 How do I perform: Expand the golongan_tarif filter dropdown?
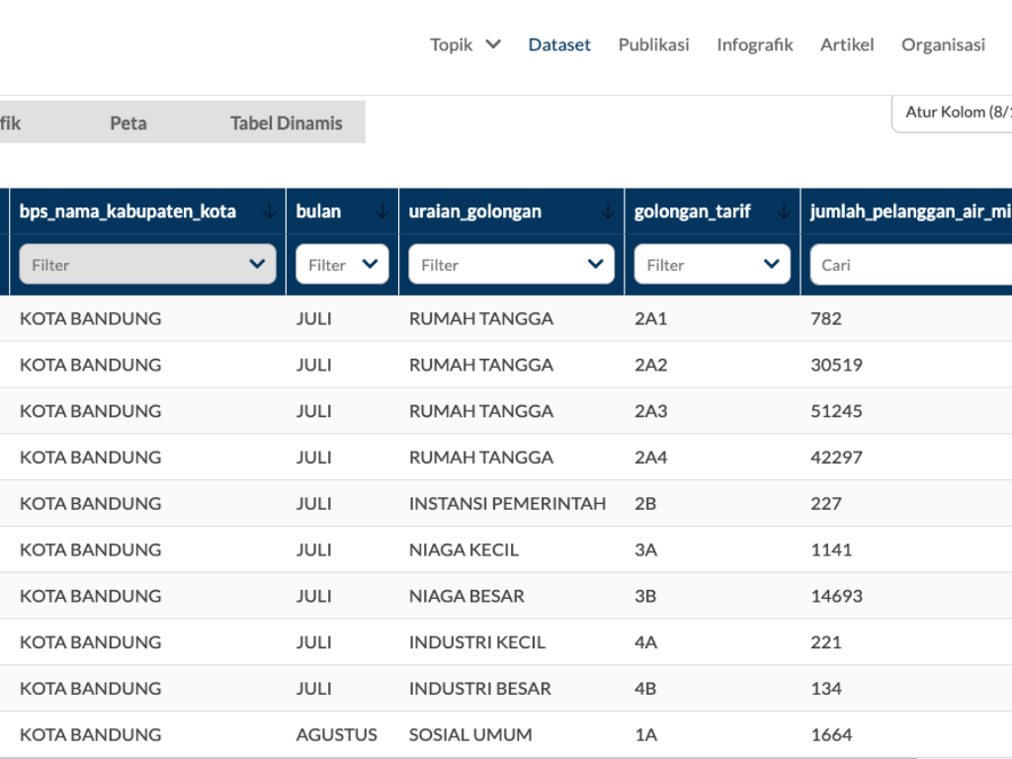tap(712, 264)
